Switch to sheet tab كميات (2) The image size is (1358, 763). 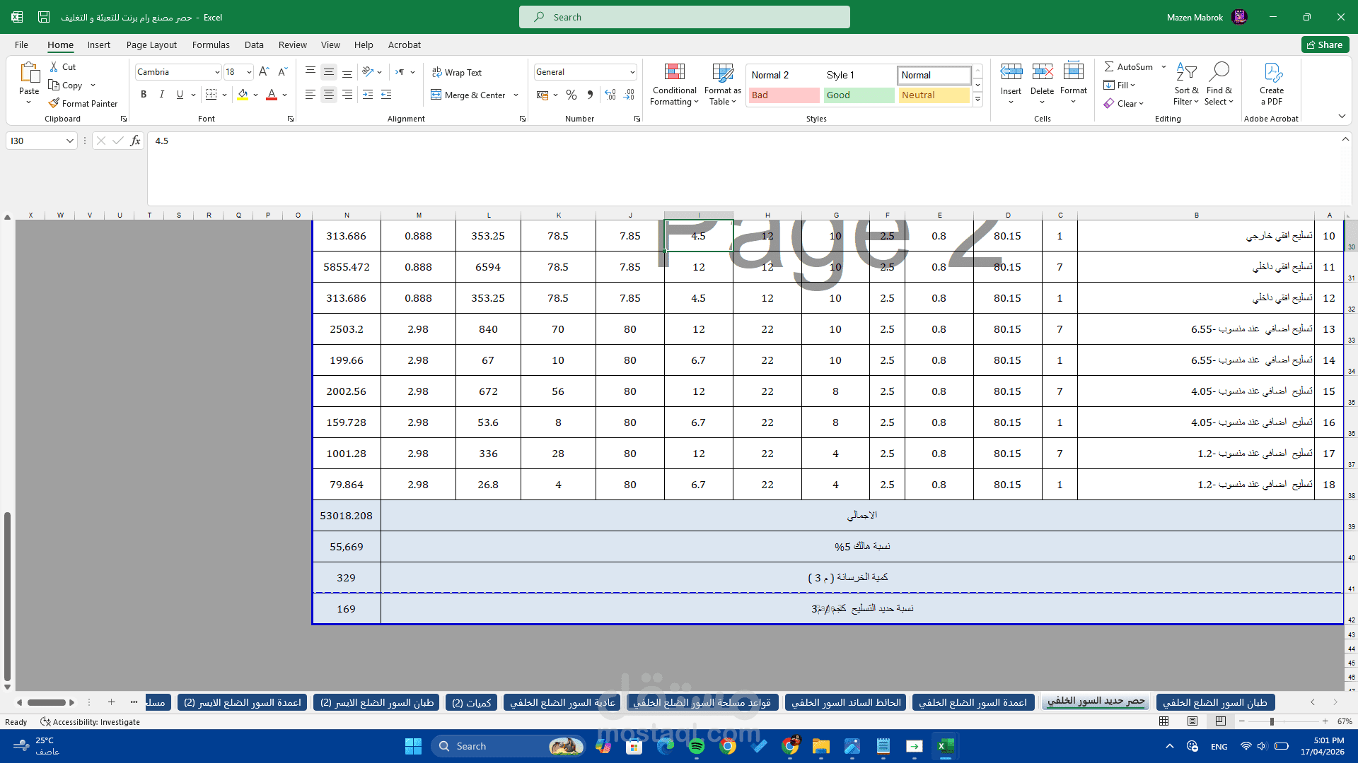472,702
